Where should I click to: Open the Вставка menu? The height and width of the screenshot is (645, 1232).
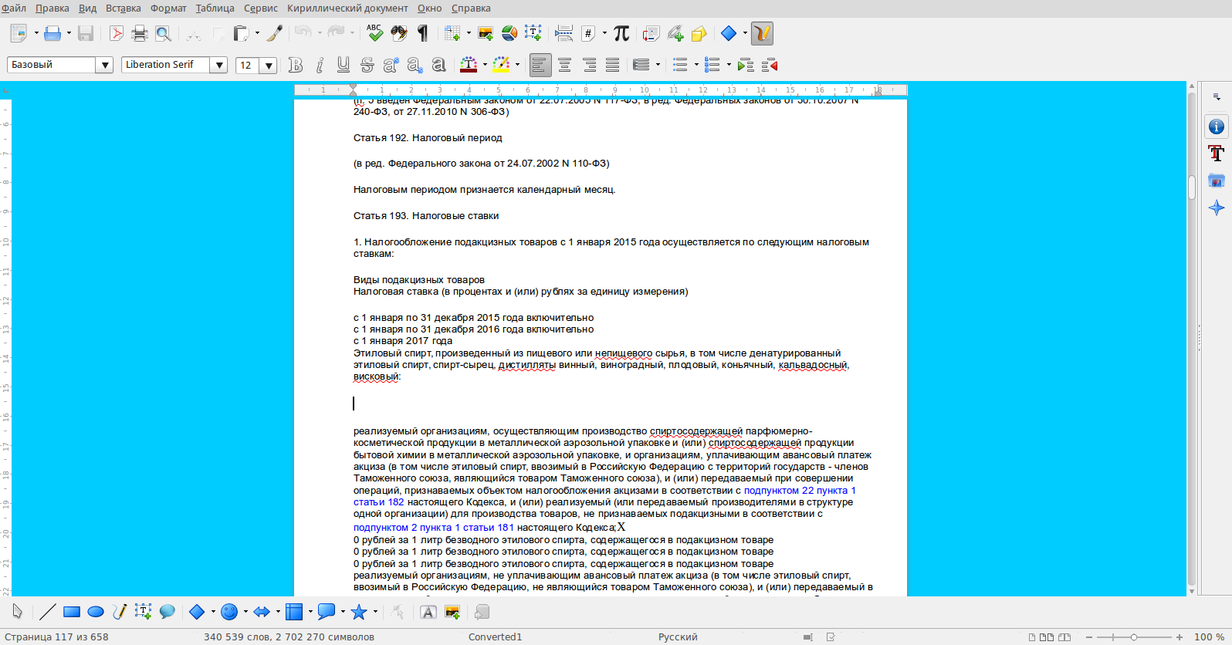point(124,8)
